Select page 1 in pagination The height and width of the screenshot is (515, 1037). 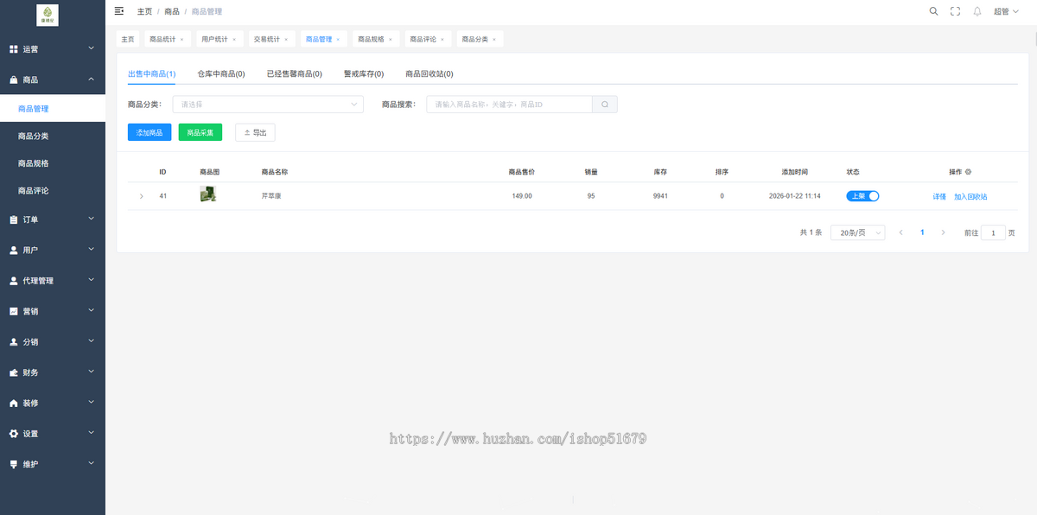tap(922, 232)
